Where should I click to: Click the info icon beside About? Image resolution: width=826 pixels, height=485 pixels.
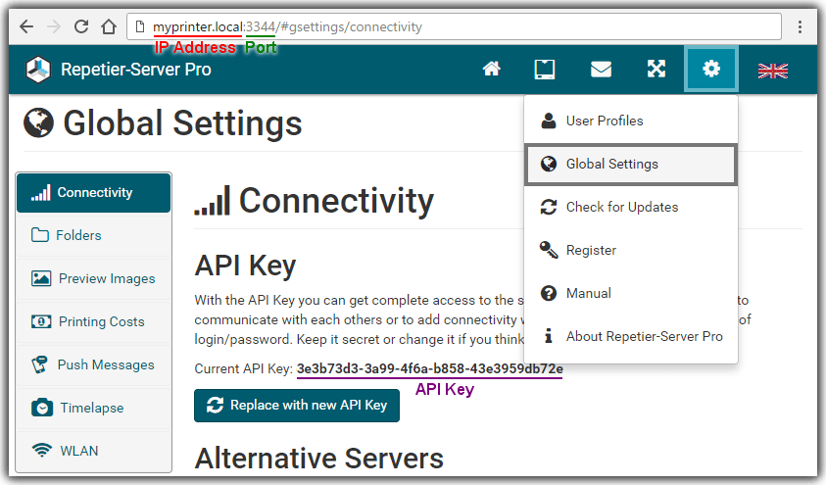point(549,335)
